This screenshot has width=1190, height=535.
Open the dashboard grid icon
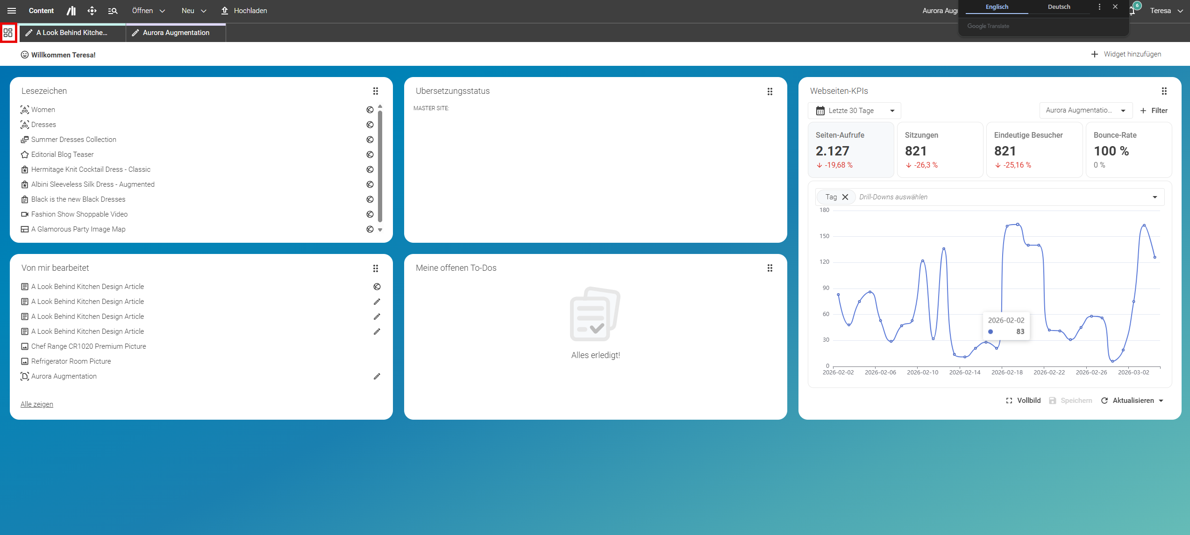[8, 33]
